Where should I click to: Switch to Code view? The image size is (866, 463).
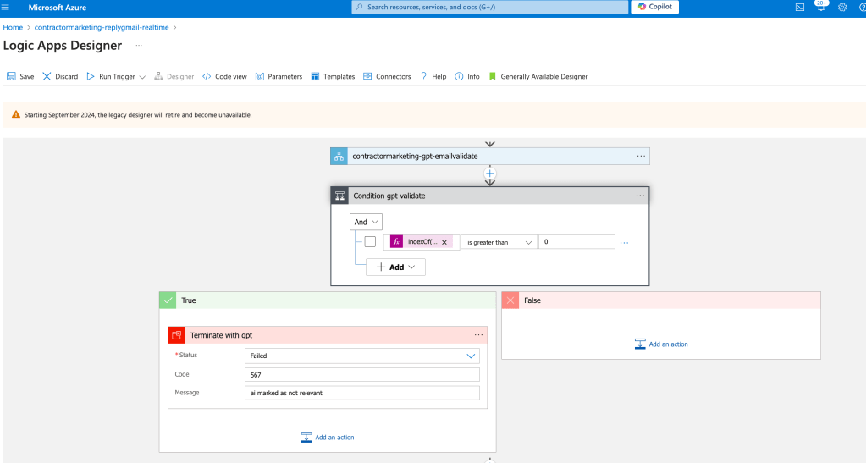225,76
